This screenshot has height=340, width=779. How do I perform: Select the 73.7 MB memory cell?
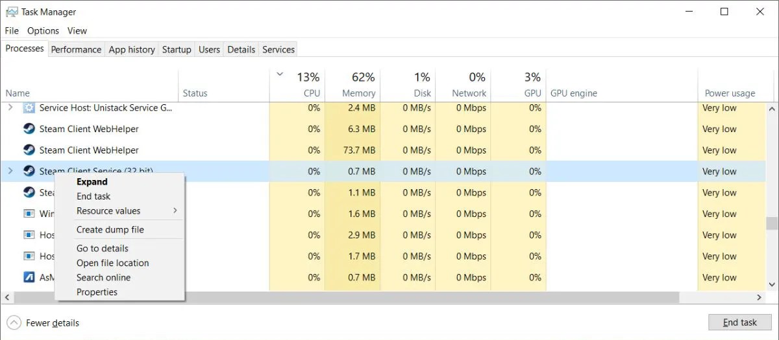[x=352, y=150]
